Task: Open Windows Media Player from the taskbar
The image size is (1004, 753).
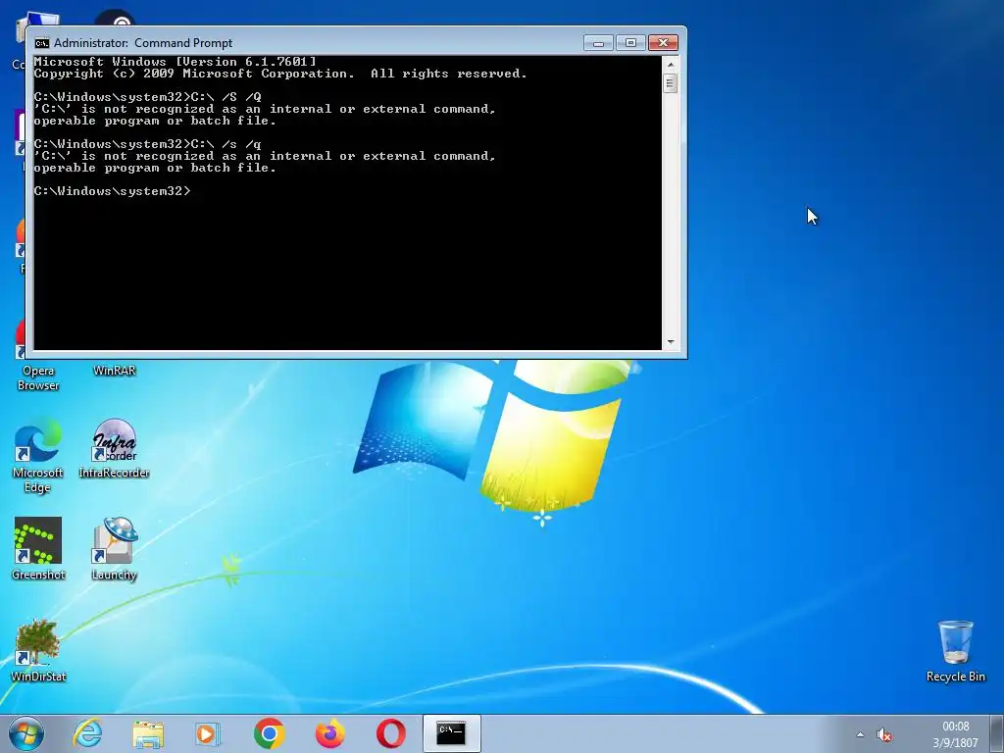Action: click(208, 733)
